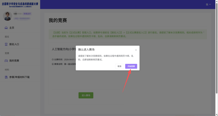Image resolution: width=218 pixels, height=116 pixels.
Task: Click the gamepad icon beside 我的竞赛
Action: (x=6, y=61)
